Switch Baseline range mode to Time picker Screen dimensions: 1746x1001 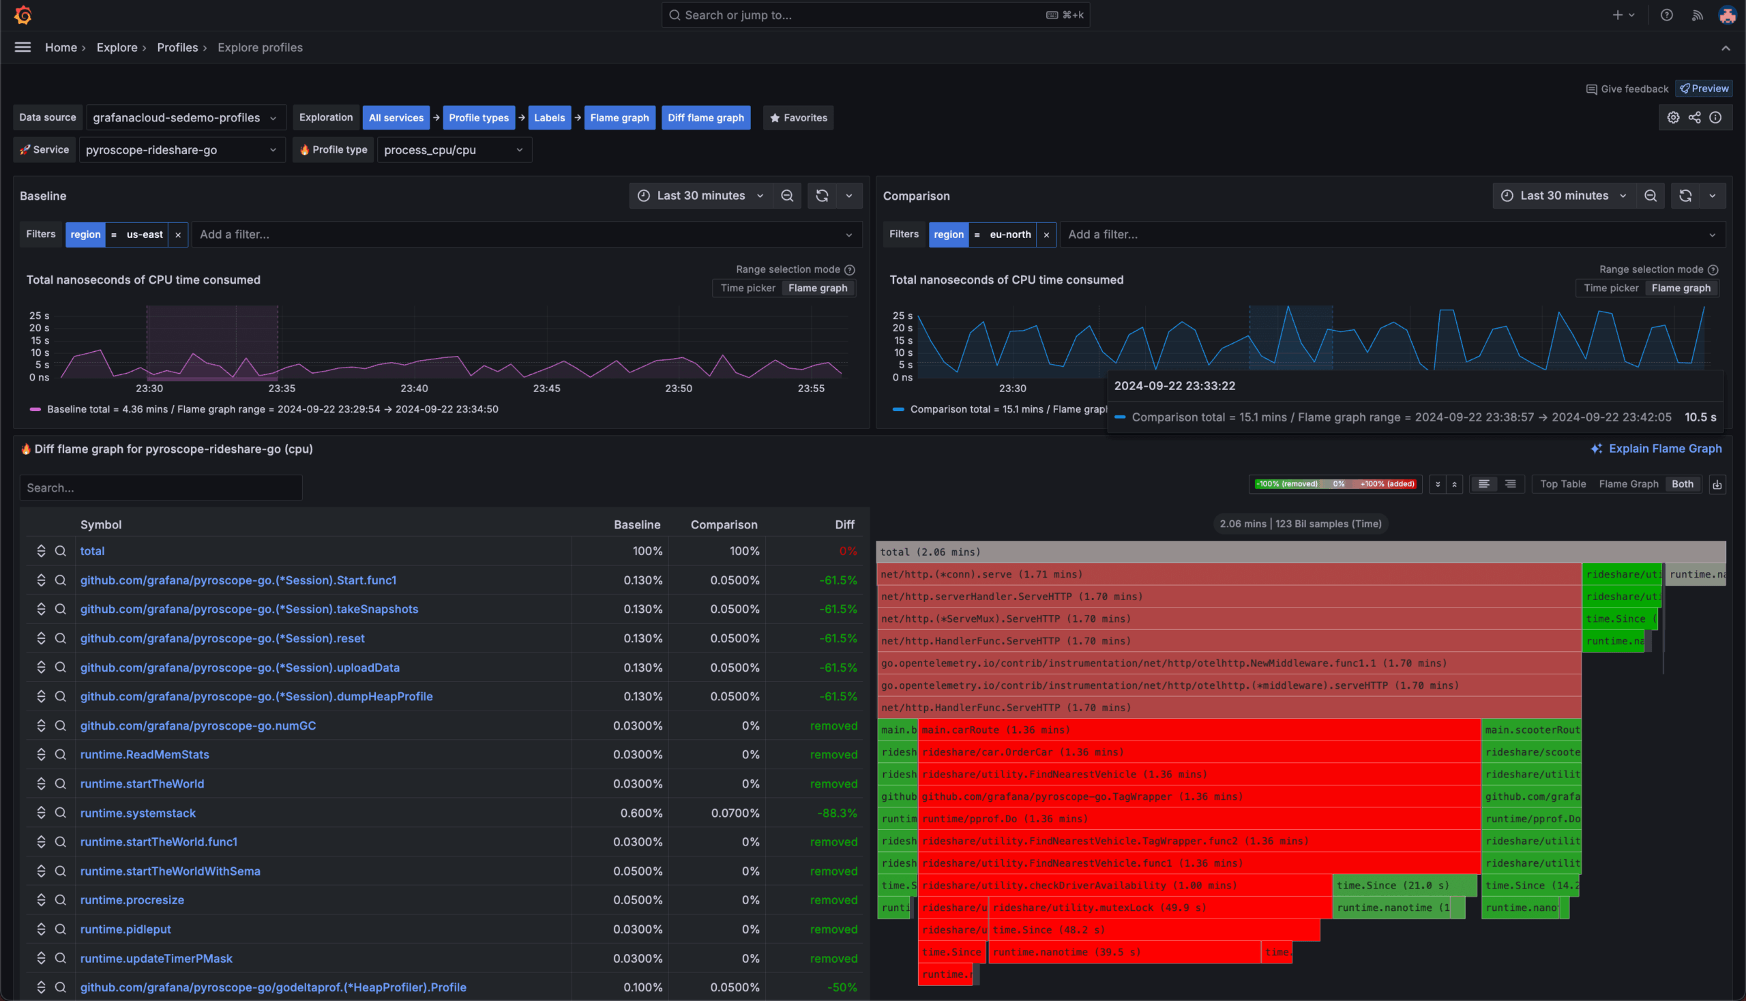(748, 288)
